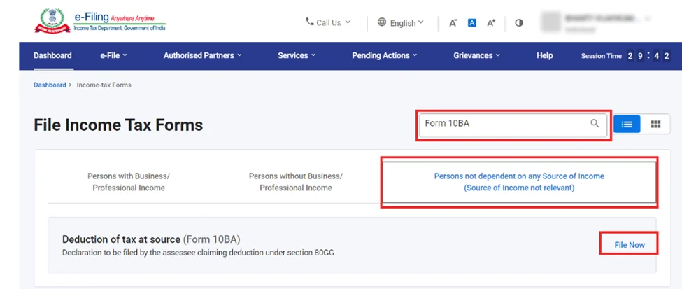
Task: Click the Income-tax Forms breadcrumb text
Action: (x=104, y=85)
